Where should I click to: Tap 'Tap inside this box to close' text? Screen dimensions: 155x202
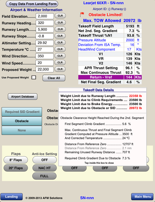coord(99,163)
